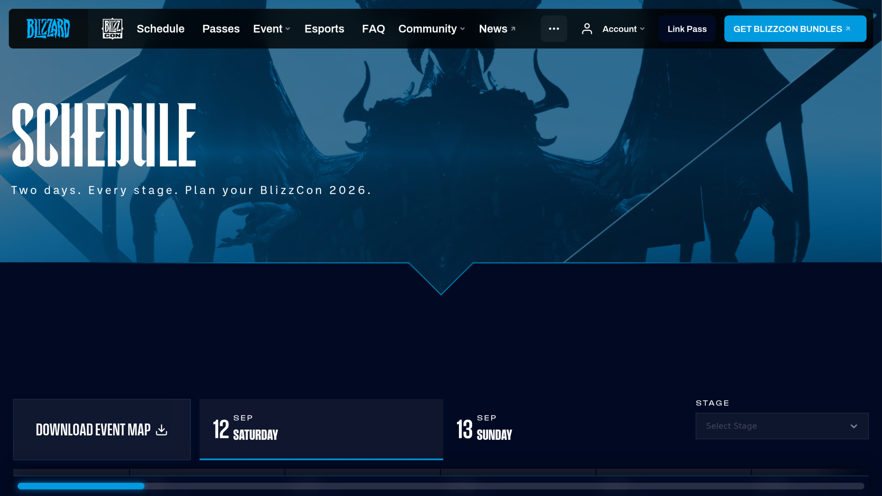Screen dimensions: 882x496
Task: Click the download icon on event map button
Action: click(x=162, y=430)
